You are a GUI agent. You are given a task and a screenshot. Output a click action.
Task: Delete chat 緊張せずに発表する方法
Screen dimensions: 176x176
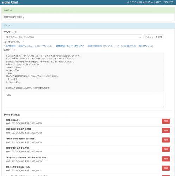click(x=166, y=149)
